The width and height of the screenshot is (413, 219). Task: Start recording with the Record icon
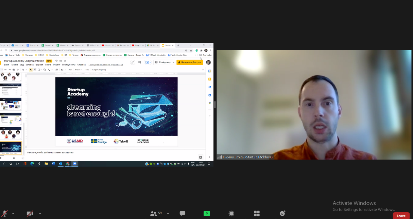point(231,214)
